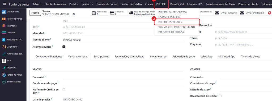272x101 pixels.
Task: Open Proyecto sidebar app
Action: pyautogui.click(x=9, y=68)
